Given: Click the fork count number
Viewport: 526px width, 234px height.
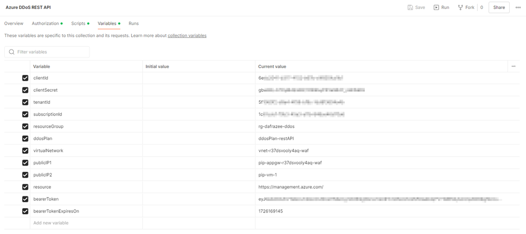Looking at the screenshot, I should point(482,7).
